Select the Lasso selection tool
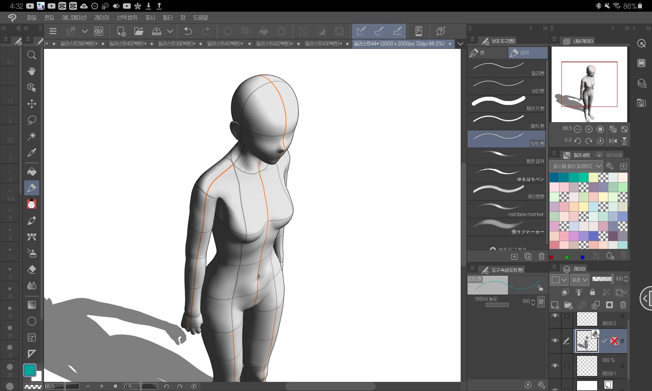 32,120
